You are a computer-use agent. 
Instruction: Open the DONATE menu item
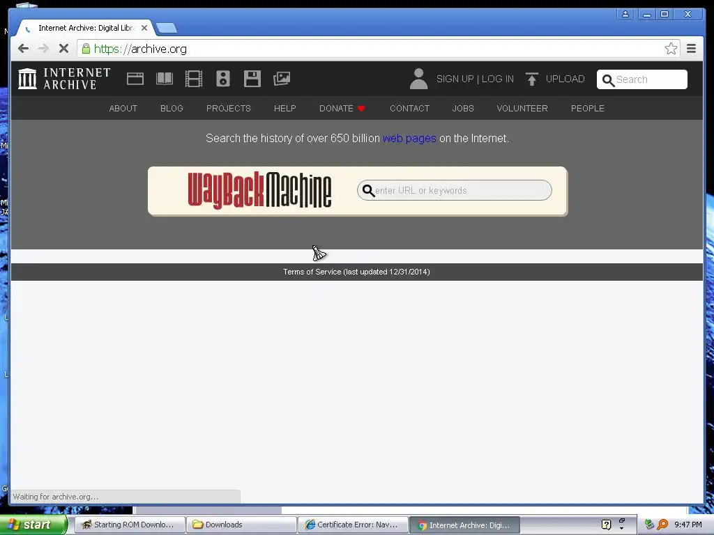tap(342, 108)
